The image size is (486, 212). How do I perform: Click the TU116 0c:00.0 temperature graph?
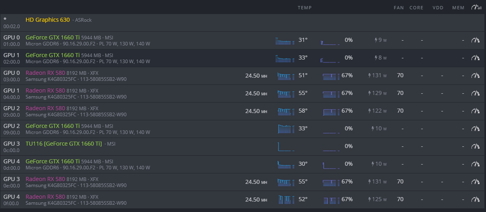(286, 146)
